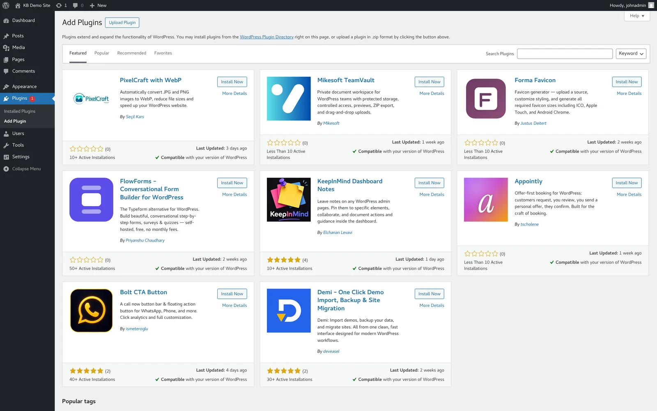
Task: Open author Elchanan Levavi link
Action: point(338,233)
